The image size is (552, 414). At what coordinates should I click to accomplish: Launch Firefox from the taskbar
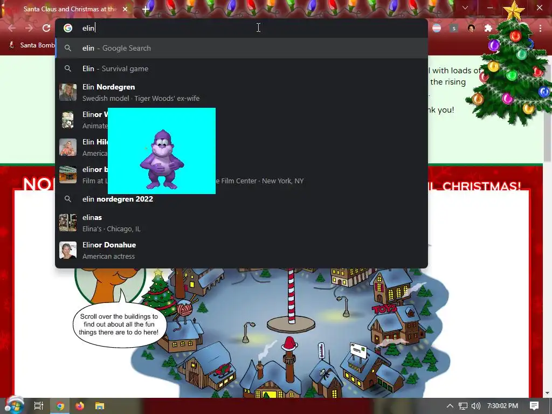click(80, 406)
